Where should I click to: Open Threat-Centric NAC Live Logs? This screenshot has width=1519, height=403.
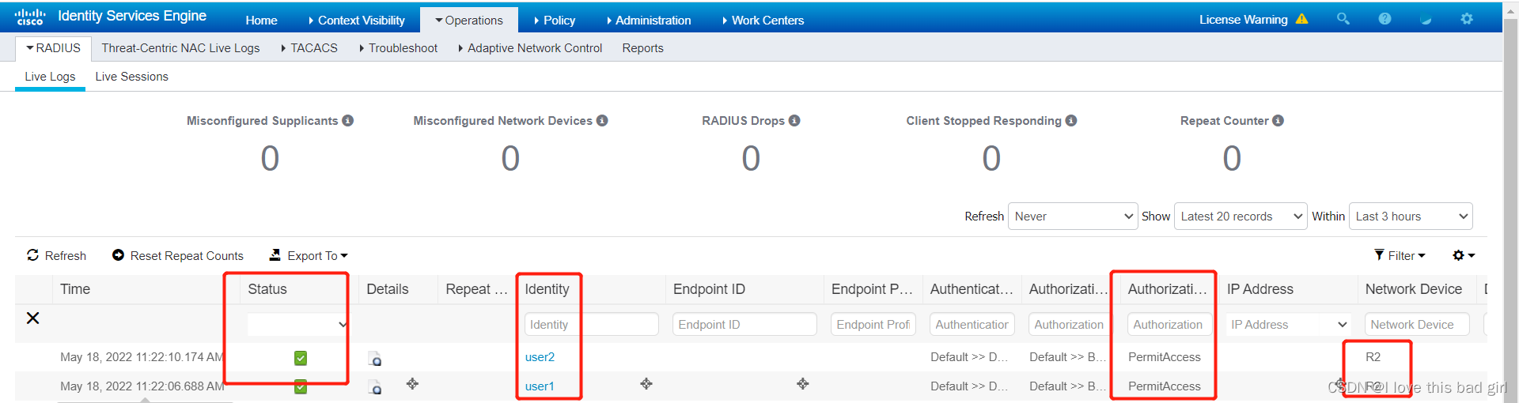(180, 48)
